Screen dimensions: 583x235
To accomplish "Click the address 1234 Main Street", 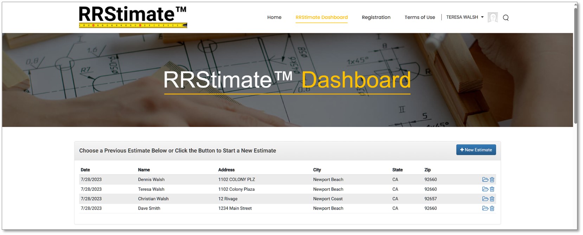I will [x=235, y=208].
